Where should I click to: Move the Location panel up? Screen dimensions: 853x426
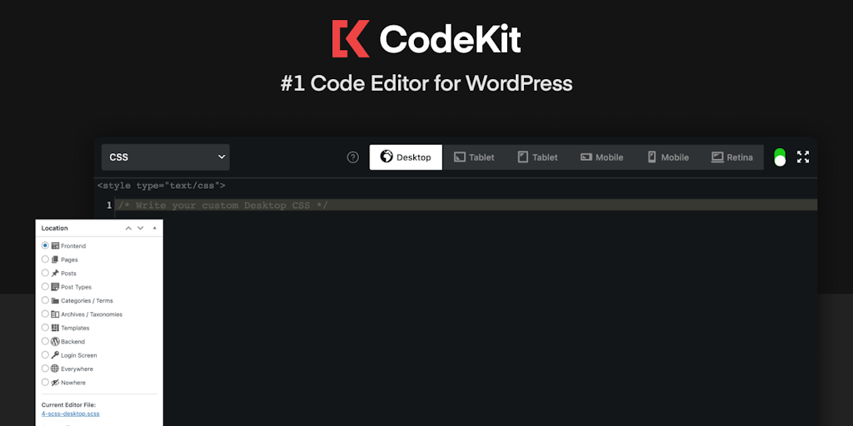pos(128,228)
